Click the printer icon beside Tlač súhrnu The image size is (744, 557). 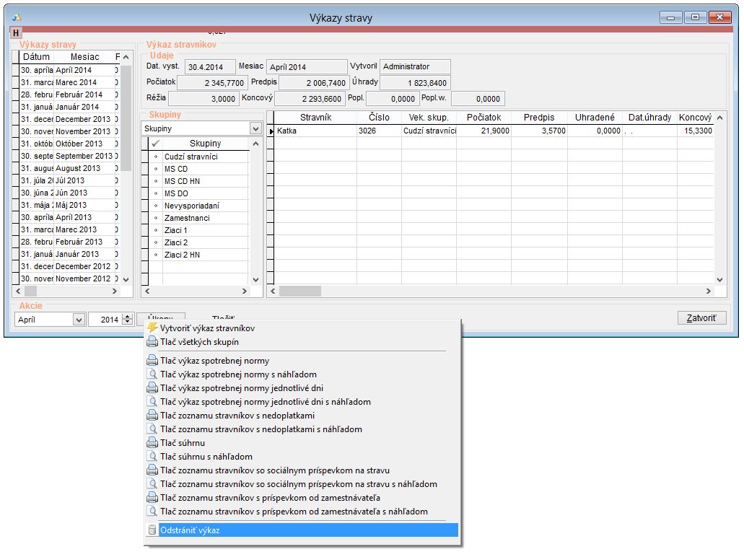pos(152,443)
